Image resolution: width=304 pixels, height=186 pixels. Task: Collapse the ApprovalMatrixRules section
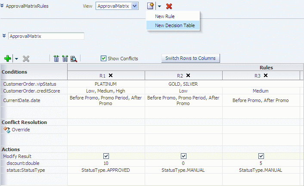point(2,6)
